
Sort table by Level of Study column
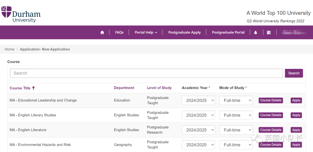(159, 88)
